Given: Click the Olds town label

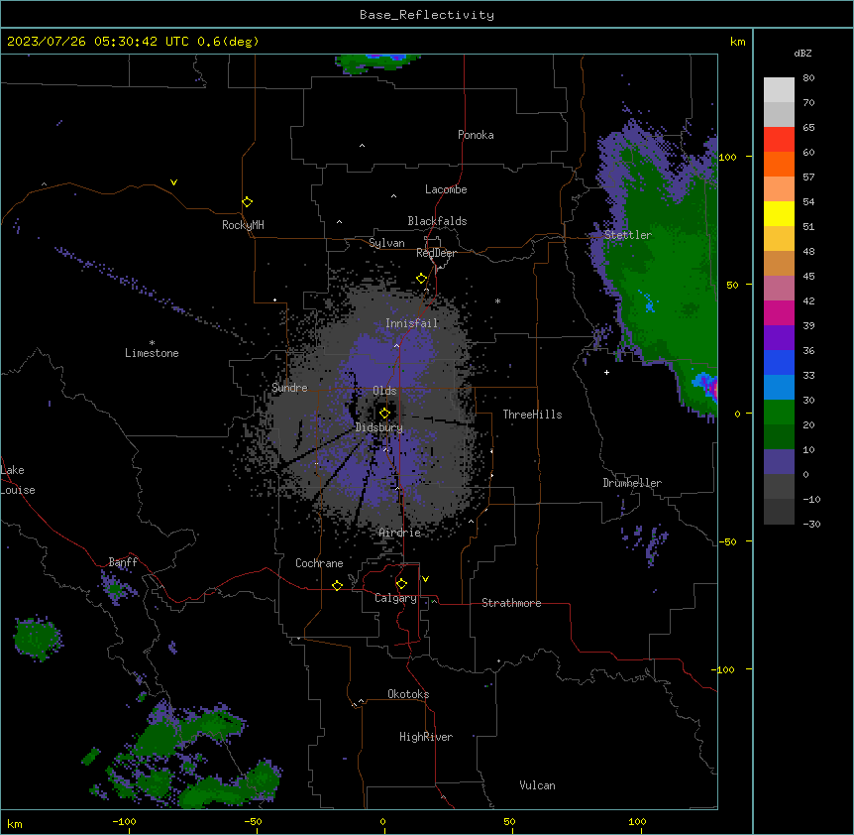Looking at the screenshot, I should click(x=384, y=391).
